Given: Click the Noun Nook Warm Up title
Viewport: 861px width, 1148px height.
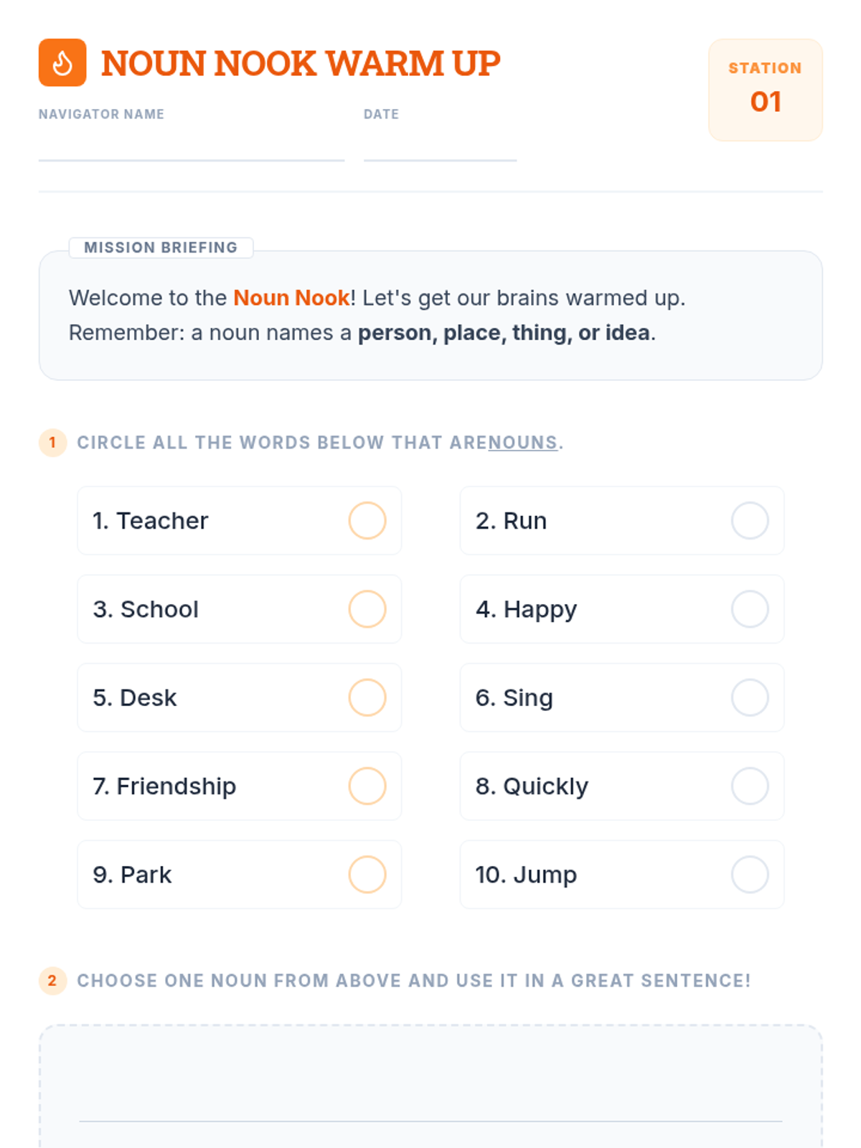Looking at the screenshot, I should [x=301, y=63].
